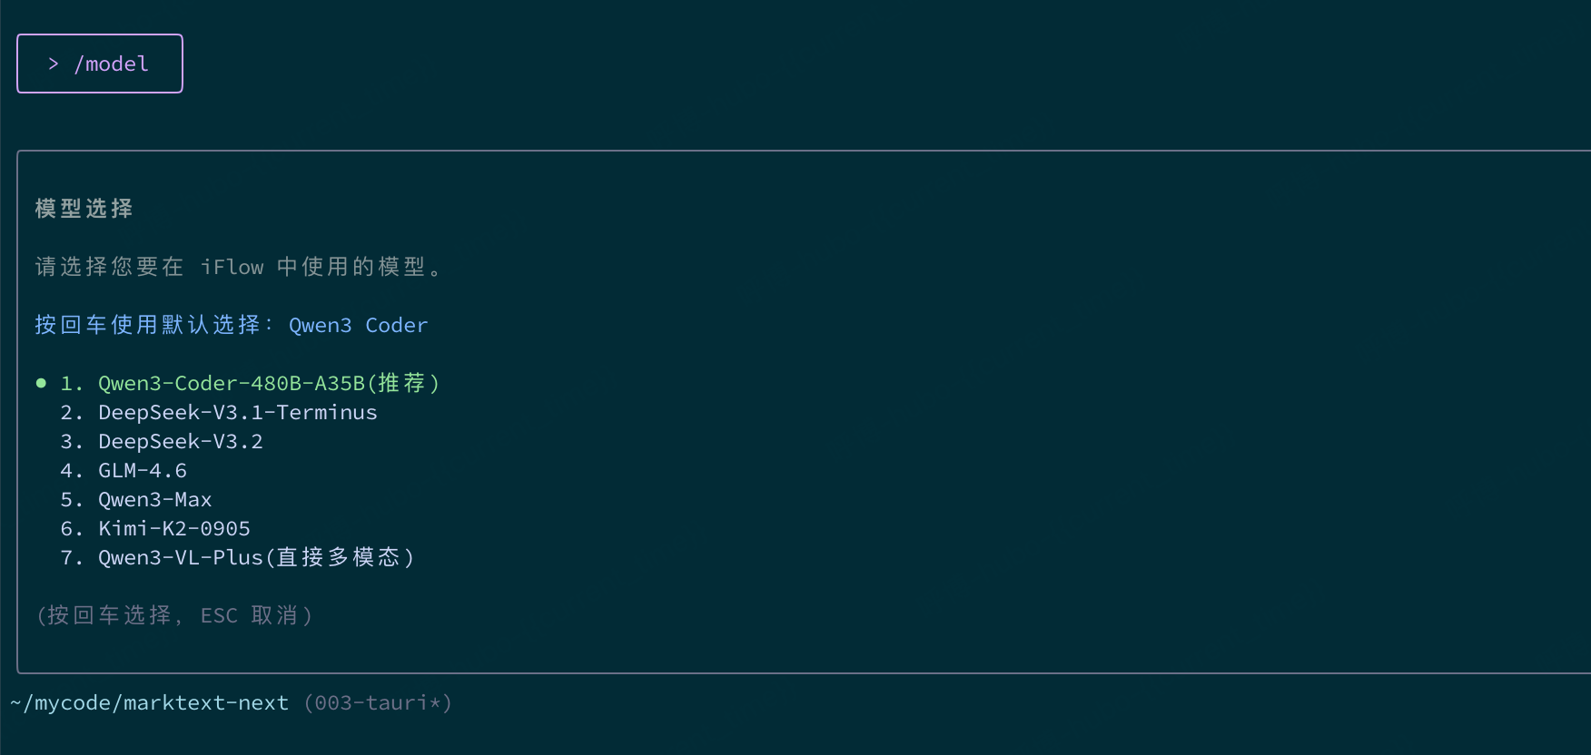Pick the DeepSeek-V3.2 model option
1591x755 pixels.
pyautogui.click(x=180, y=441)
